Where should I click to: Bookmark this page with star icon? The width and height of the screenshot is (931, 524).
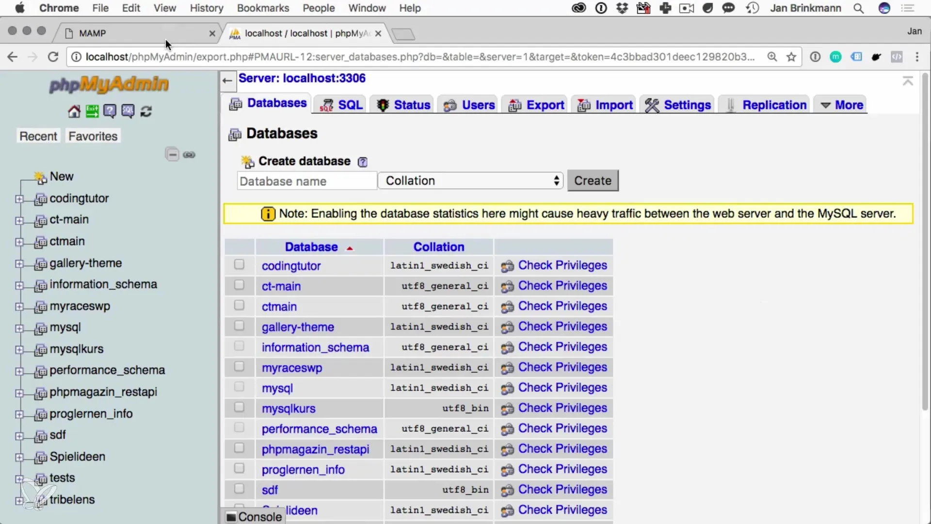pos(791,57)
